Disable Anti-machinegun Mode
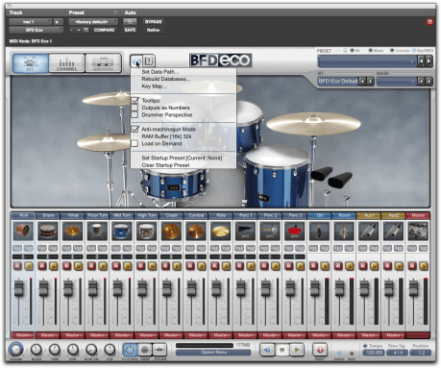The width and height of the screenshot is (441, 368). 135,129
